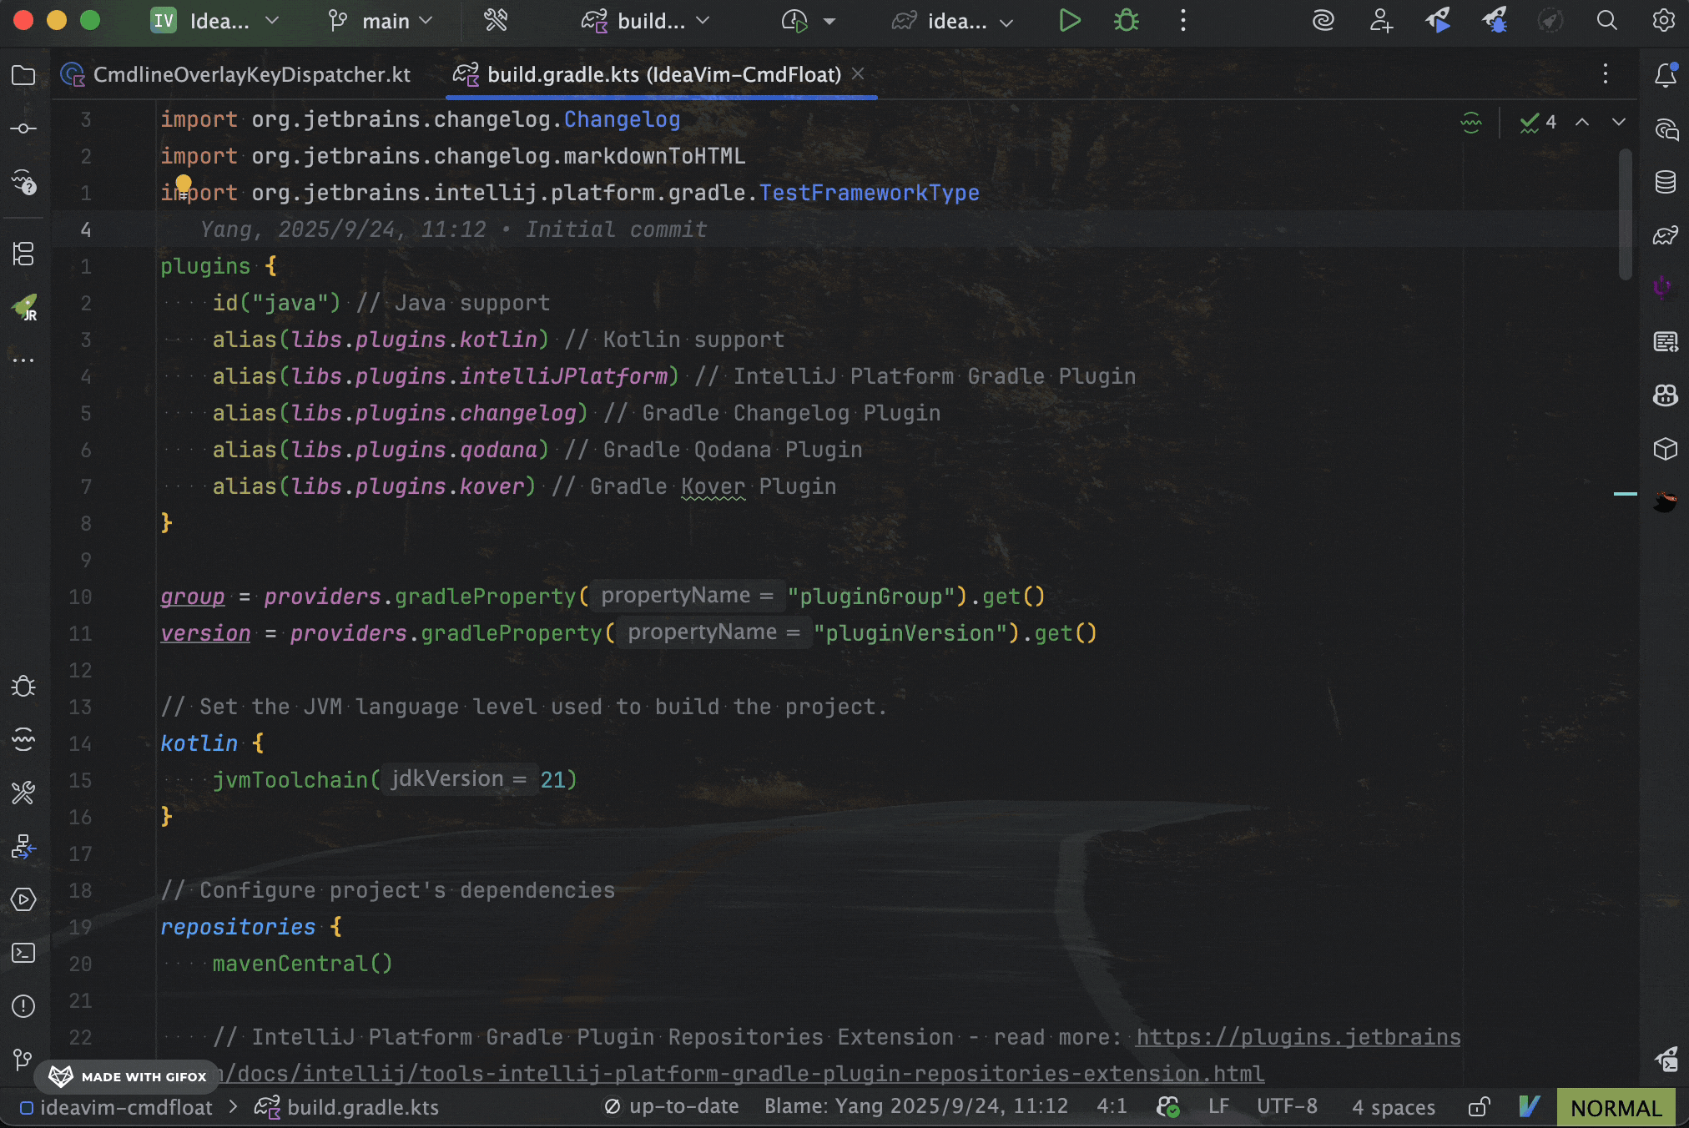Open the Git tool window
This screenshot has height=1128, width=1689.
point(23,1060)
